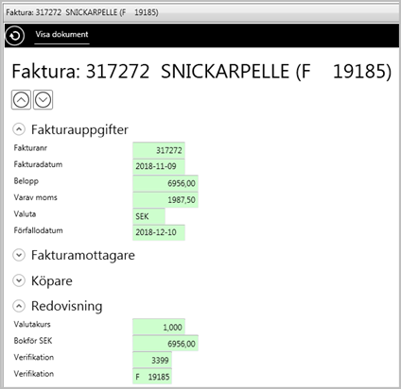The image size is (401, 389).
Task: Go to next invoice with down arrow
Action: coord(43,100)
